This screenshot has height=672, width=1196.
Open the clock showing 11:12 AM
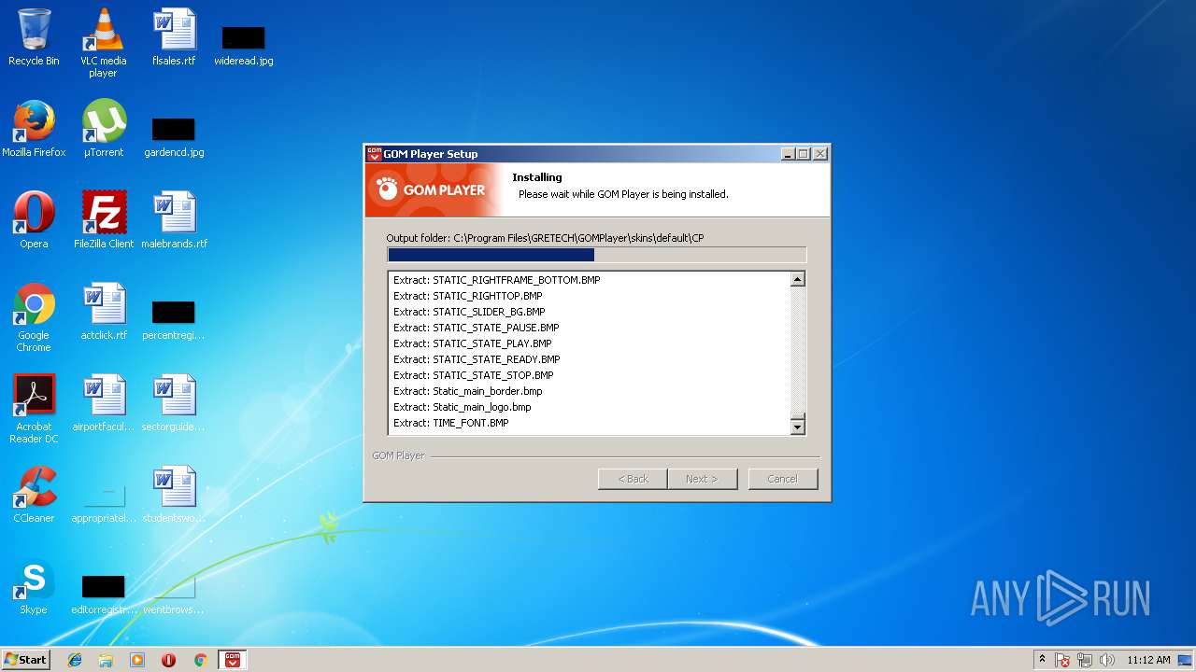click(x=1148, y=660)
